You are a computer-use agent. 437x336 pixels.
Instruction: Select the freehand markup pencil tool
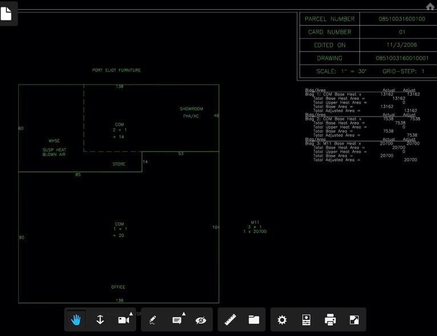click(152, 320)
